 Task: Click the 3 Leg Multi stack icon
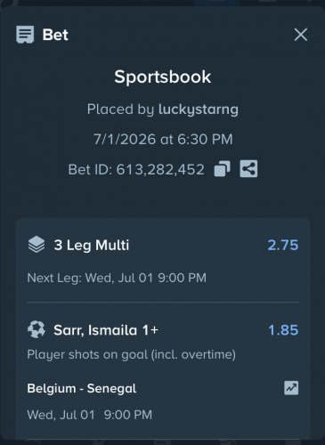coord(37,245)
